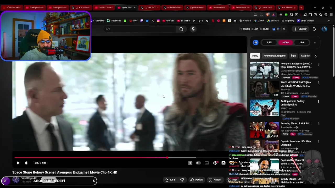Select the Avengers: Endgame filter chip
Screen dimensions: 335x188
coord(275,56)
